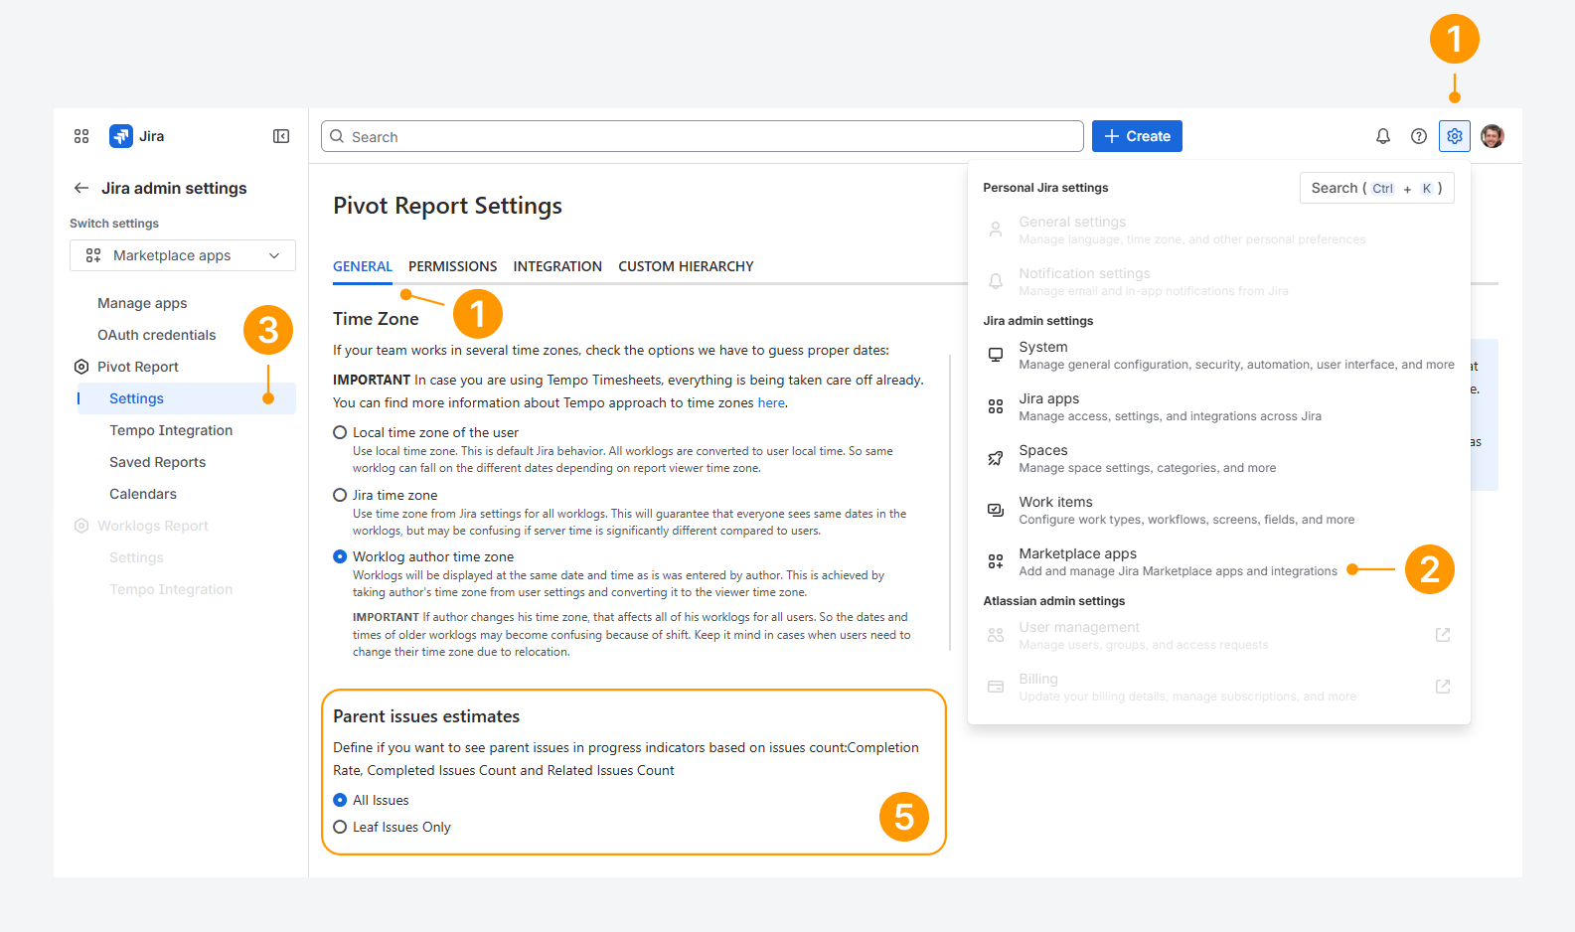1575x932 pixels.
Task: Click the Search Ctrl+K button
Action: pyautogui.click(x=1377, y=188)
